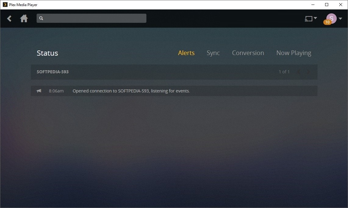Click the megaphone icon beside the alert

click(39, 91)
